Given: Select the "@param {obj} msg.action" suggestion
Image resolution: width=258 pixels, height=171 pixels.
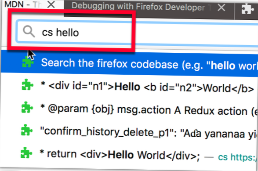Looking at the screenshot, I should point(129,109).
